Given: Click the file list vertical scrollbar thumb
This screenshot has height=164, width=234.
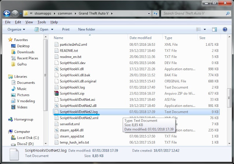Looking at the screenshot, I should pos(229,98).
